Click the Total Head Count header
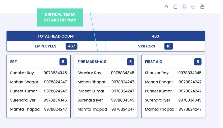 click(x=56, y=36)
